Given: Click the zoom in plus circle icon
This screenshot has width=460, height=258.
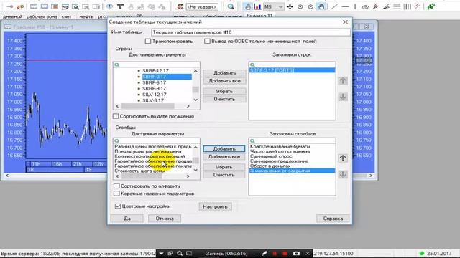Looking at the screenshot, I should [300, 6].
